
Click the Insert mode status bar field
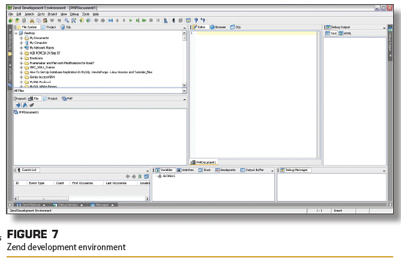coord(343,211)
